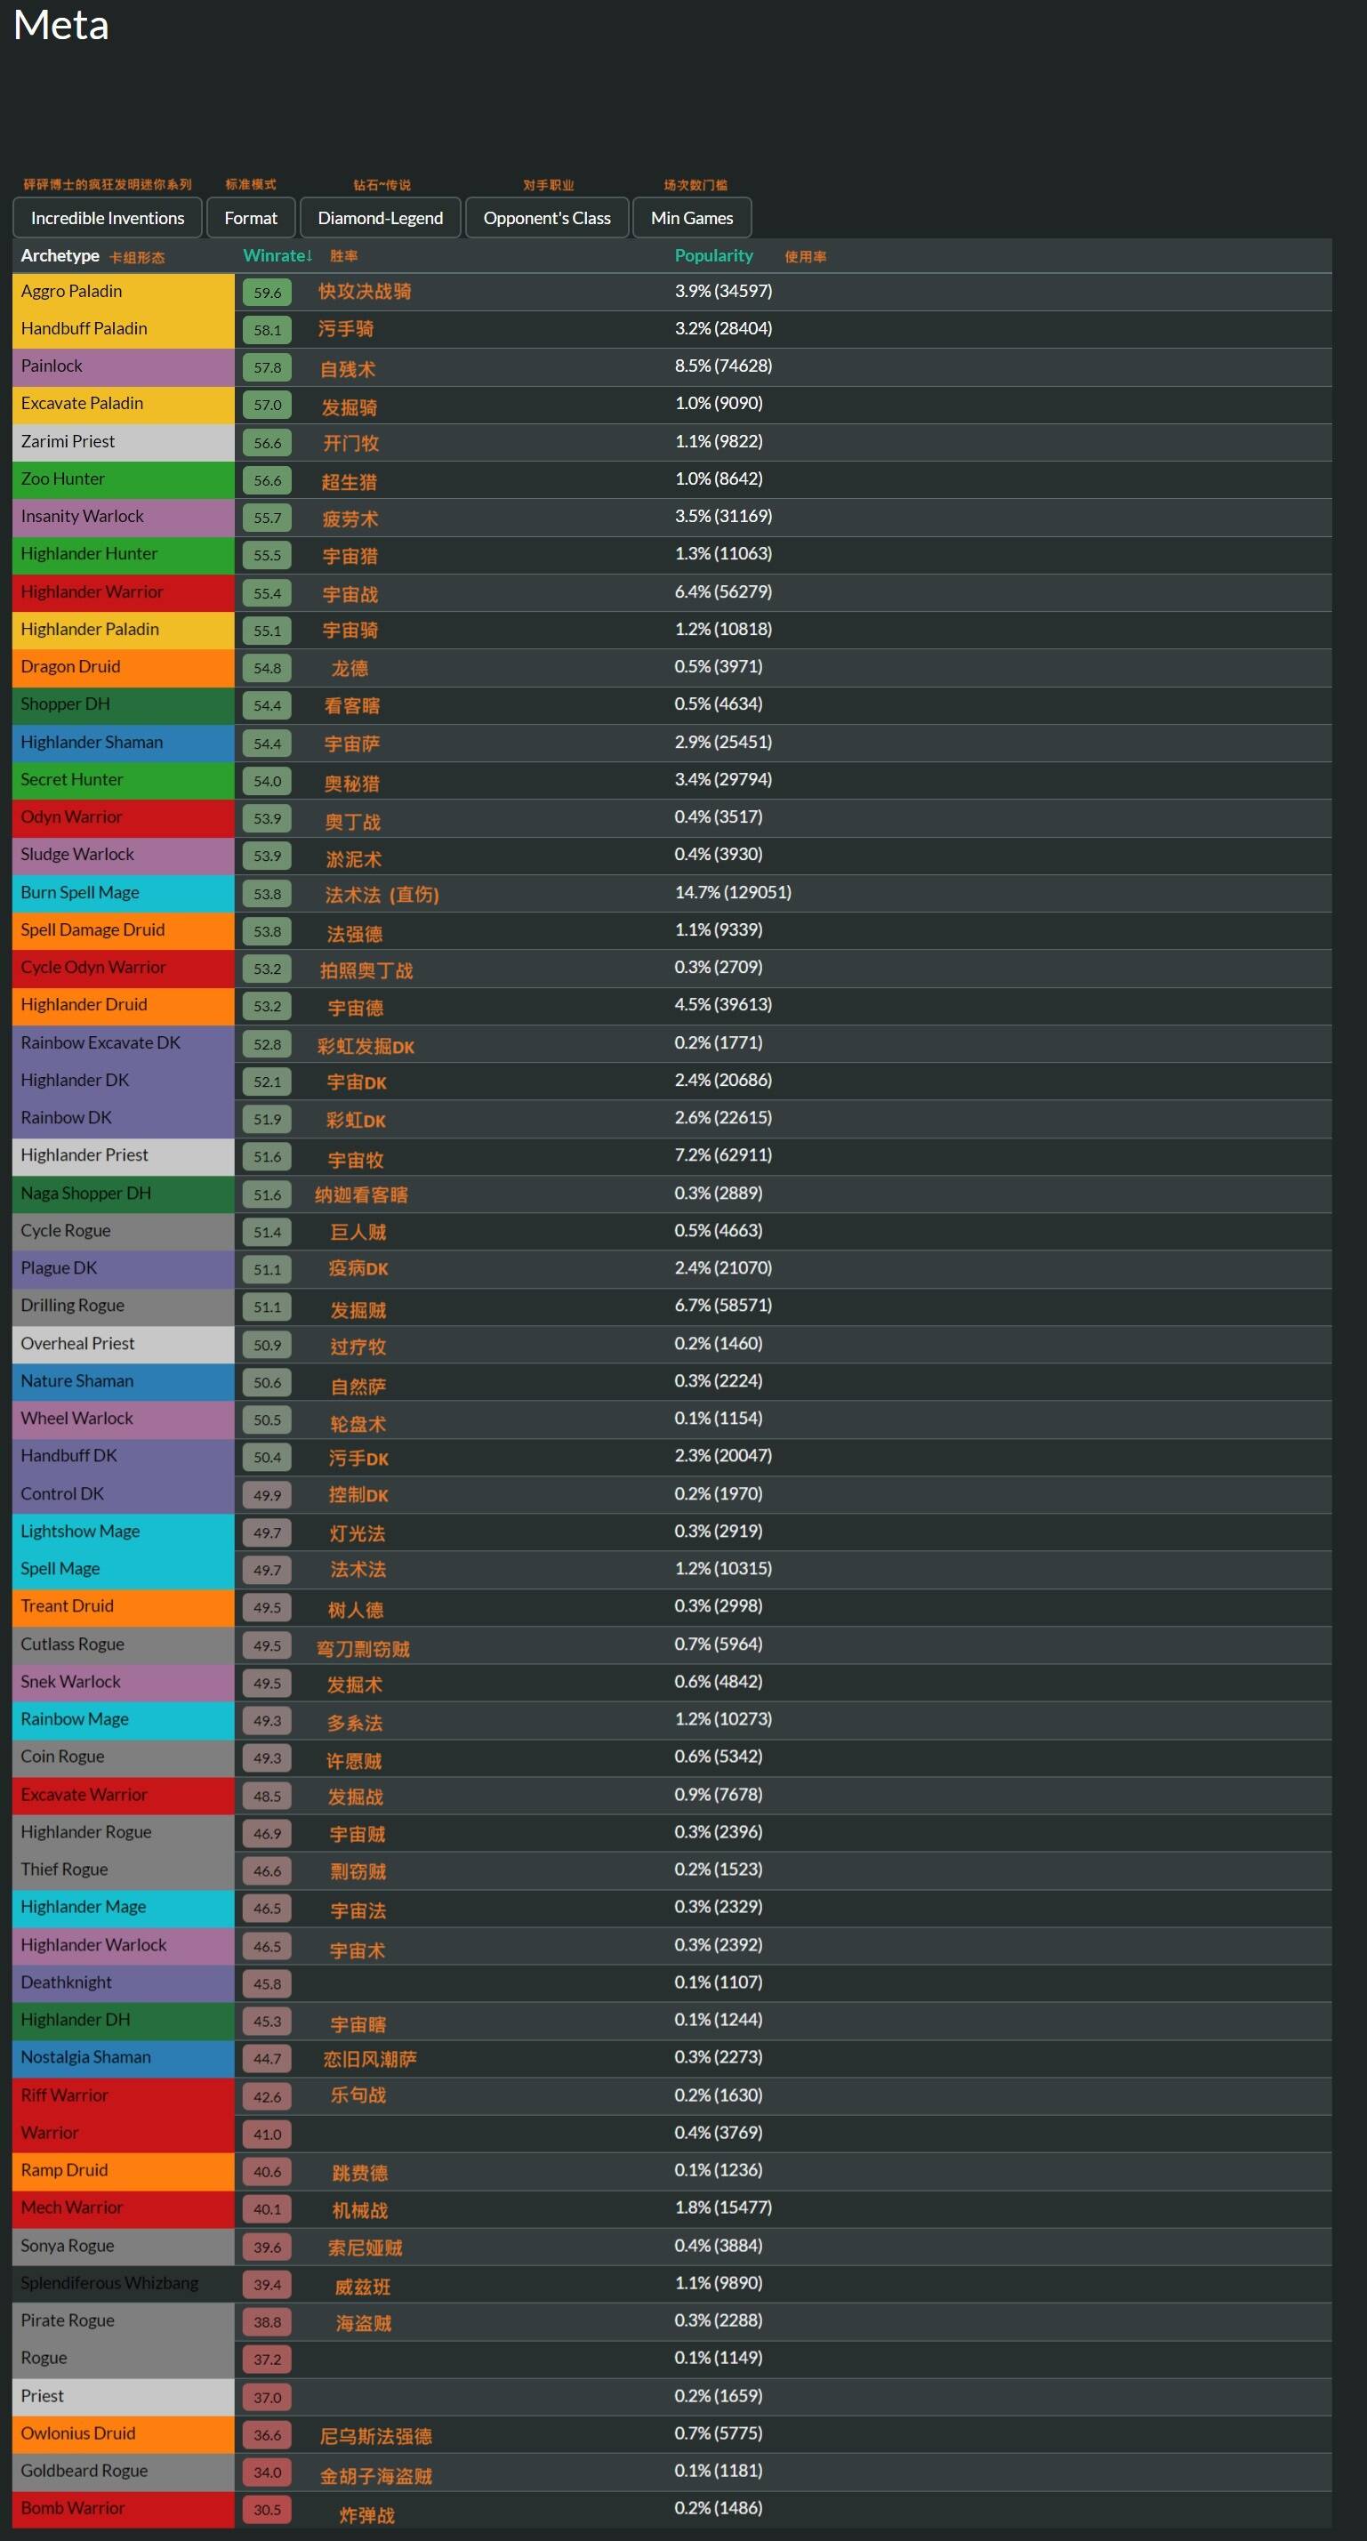Open the Handbuff Paladin archetype
Viewport: 1367px width, 2541px height.
124,329
